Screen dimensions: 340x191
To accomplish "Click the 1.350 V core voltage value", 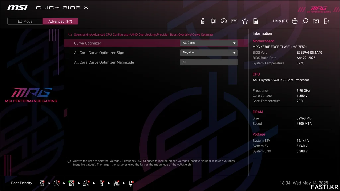I will pos(302,96).
